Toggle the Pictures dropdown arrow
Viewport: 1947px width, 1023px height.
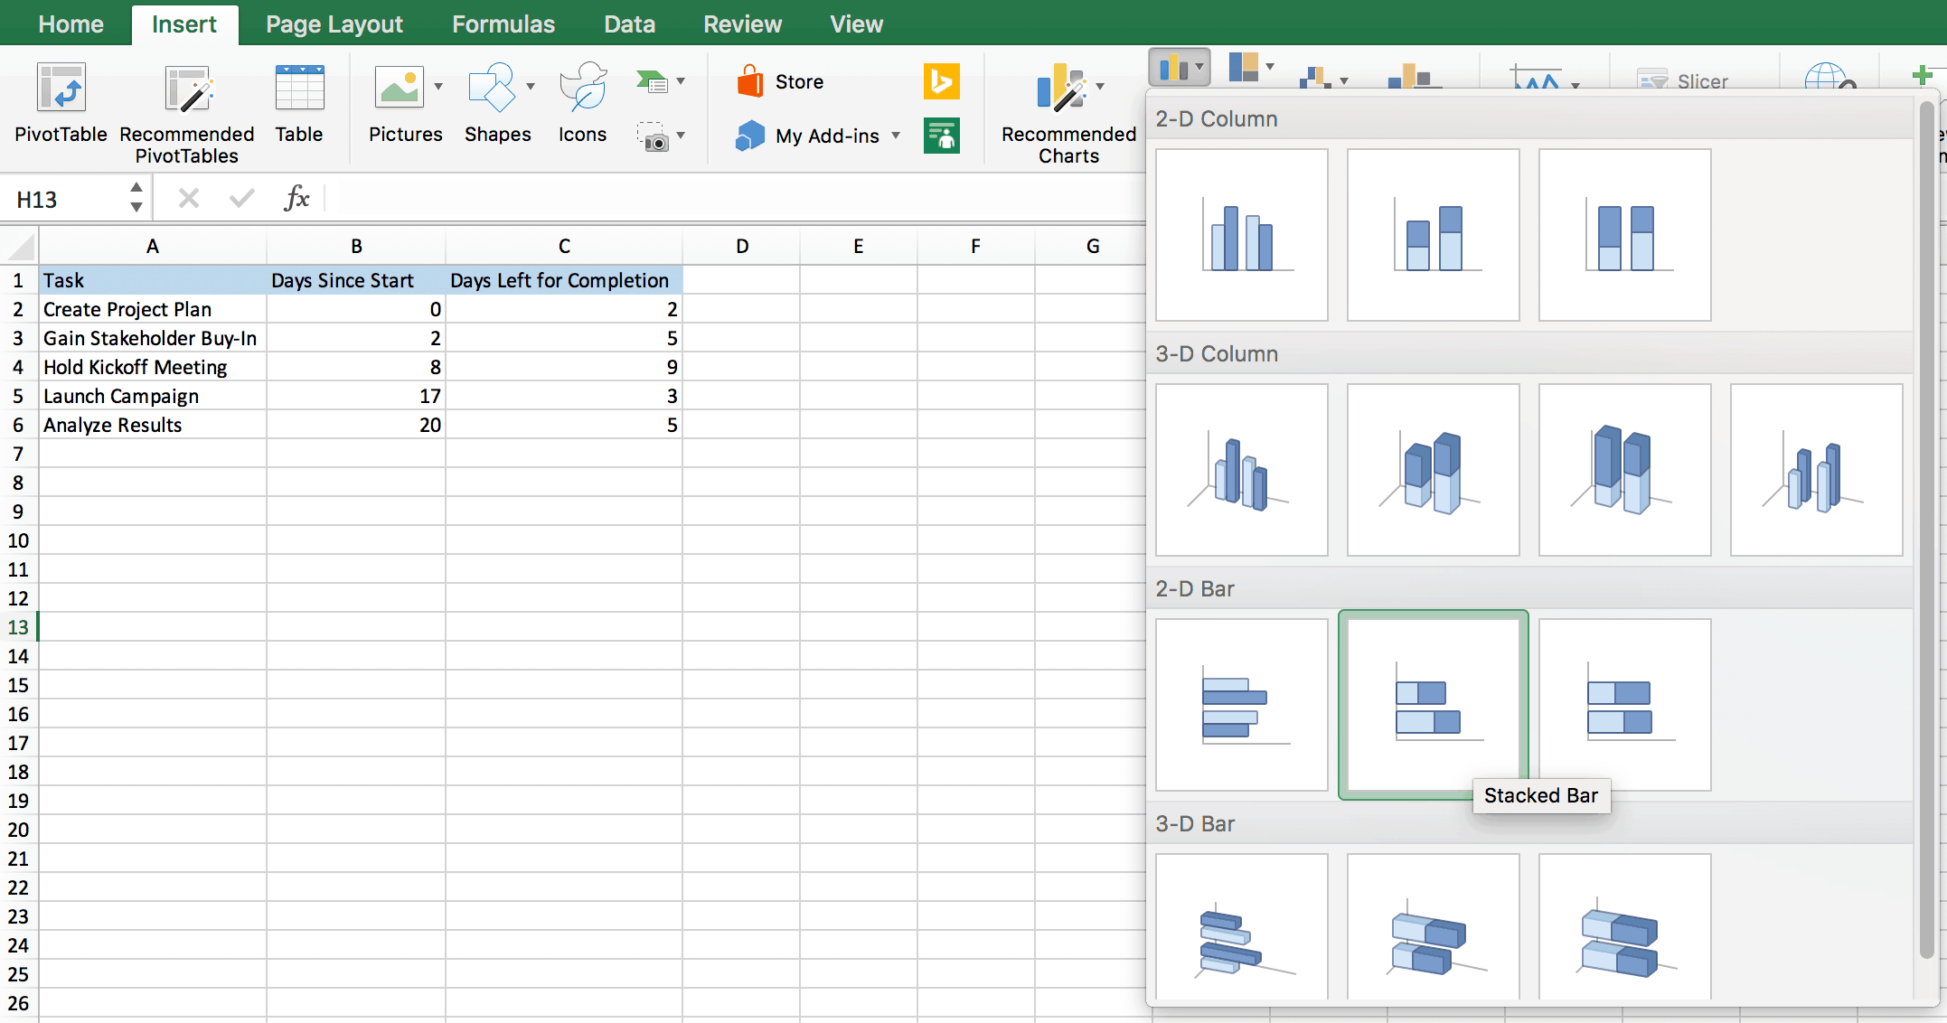(437, 85)
